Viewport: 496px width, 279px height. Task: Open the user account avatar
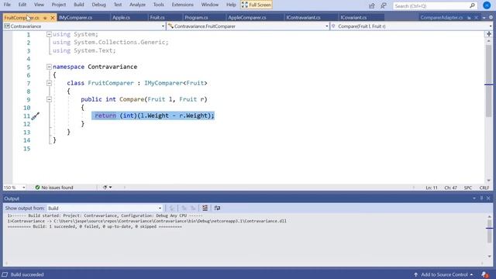point(487,5)
